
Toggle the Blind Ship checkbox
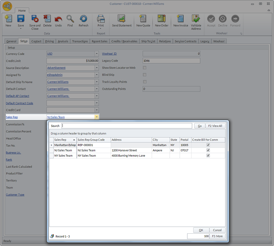click(x=145, y=75)
